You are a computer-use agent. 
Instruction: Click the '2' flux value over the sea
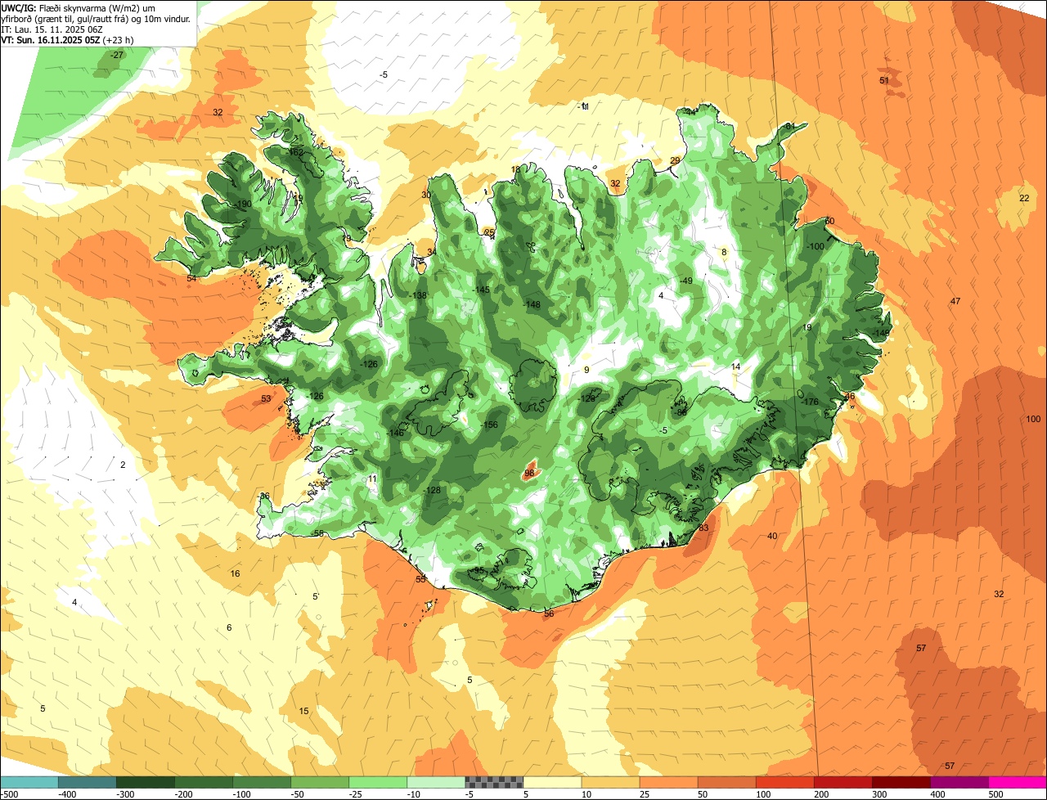pos(123,465)
